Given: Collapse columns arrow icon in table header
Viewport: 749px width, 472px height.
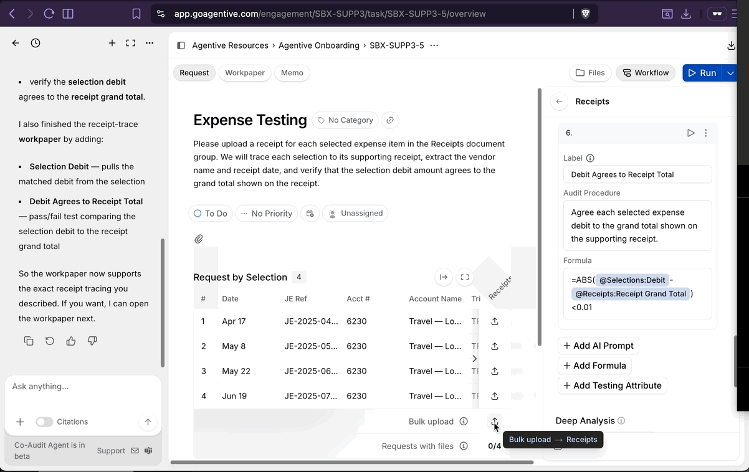Looking at the screenshot, I should (443, 277).
